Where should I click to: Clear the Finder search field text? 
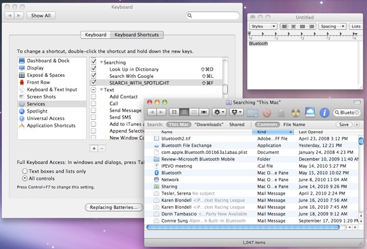(x=357, y=113)
